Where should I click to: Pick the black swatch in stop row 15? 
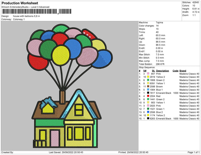click(148, 119)
